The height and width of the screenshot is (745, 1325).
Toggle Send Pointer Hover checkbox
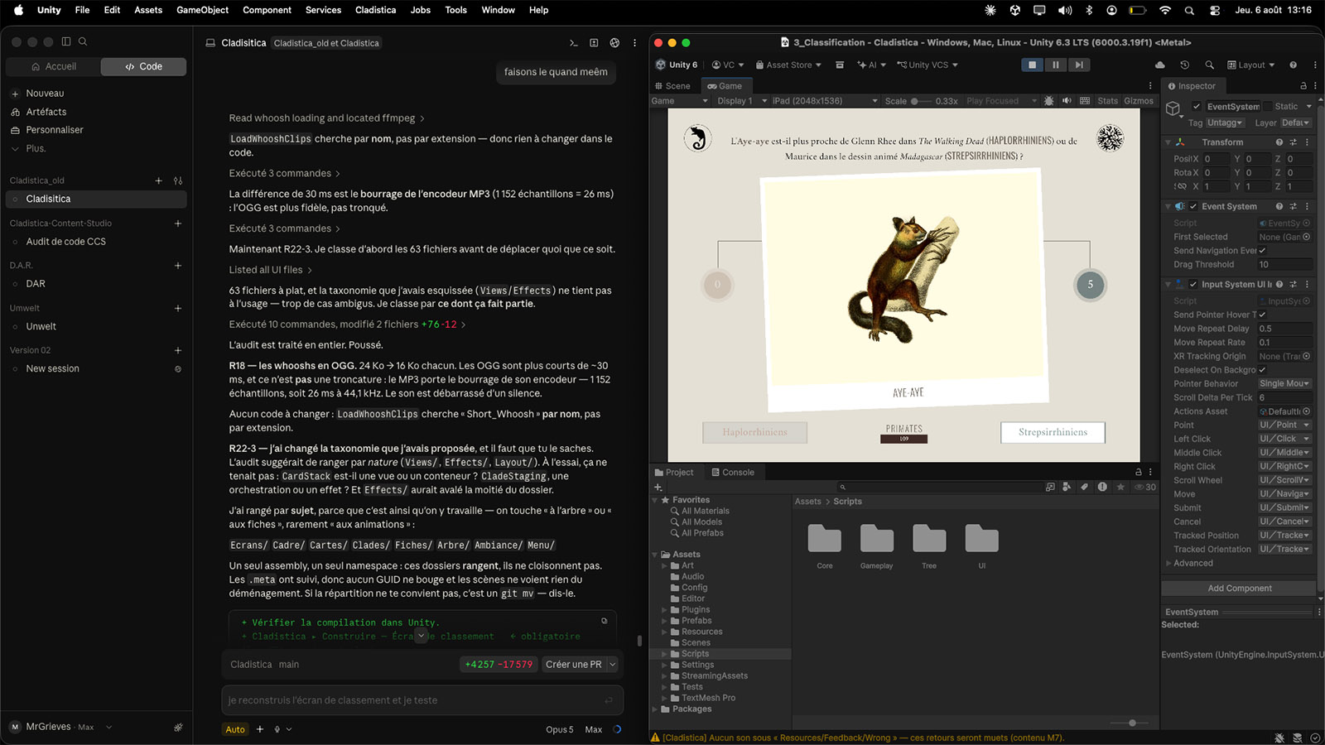1262,315
